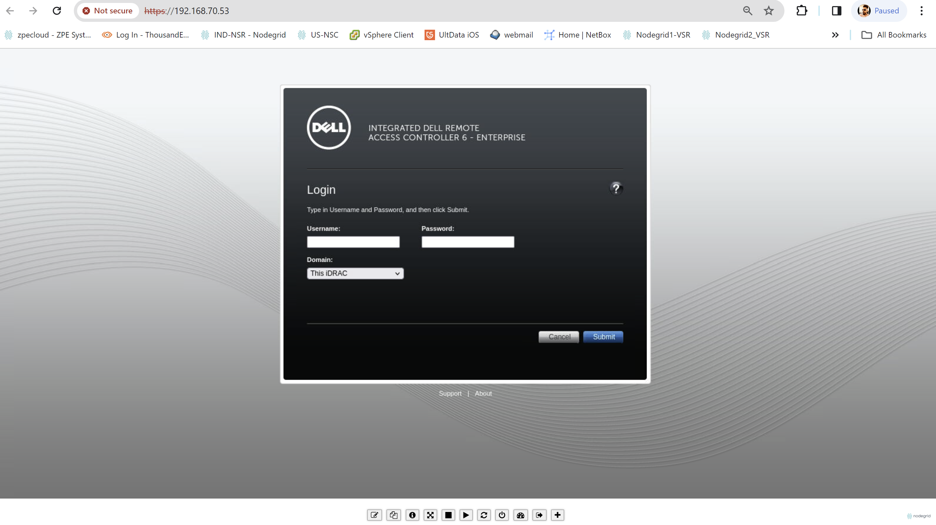Show hidden bookmarks with the double chevron

coord(835,35)
